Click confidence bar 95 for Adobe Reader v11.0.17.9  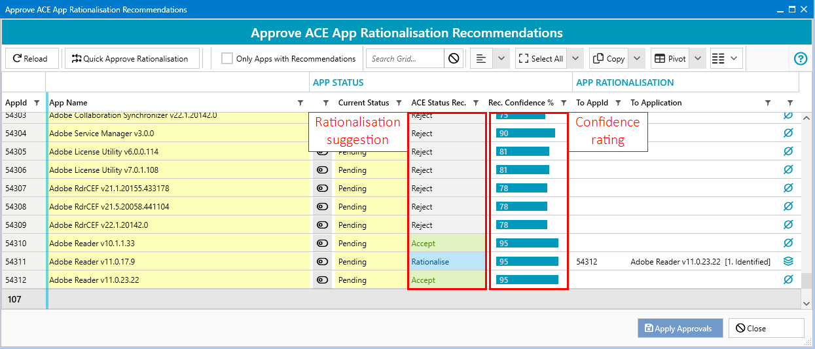tap(527, 261)
